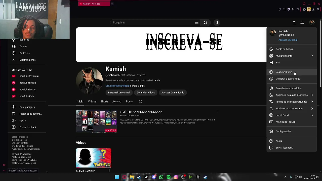322x181 pixels.
Task: Open kick.com/kamishoficial link
Action: coord(117,86)
